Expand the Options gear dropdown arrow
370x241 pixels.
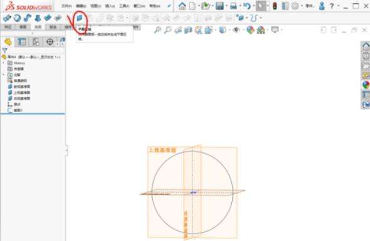click(302, 6)
